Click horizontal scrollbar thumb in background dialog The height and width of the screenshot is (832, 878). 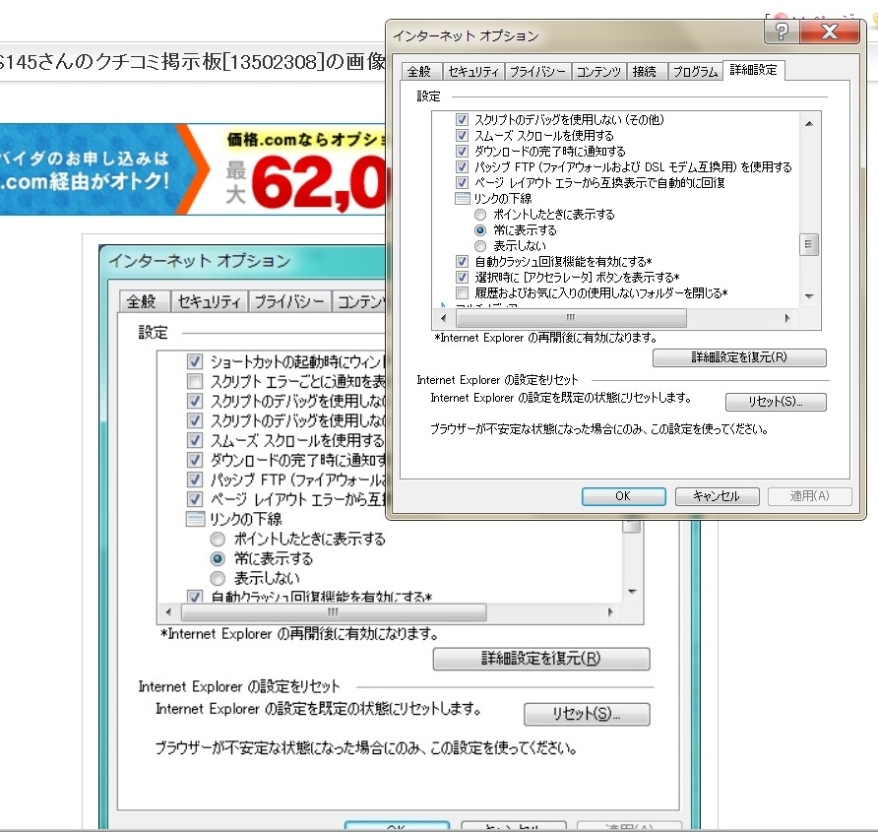point(333,611)
